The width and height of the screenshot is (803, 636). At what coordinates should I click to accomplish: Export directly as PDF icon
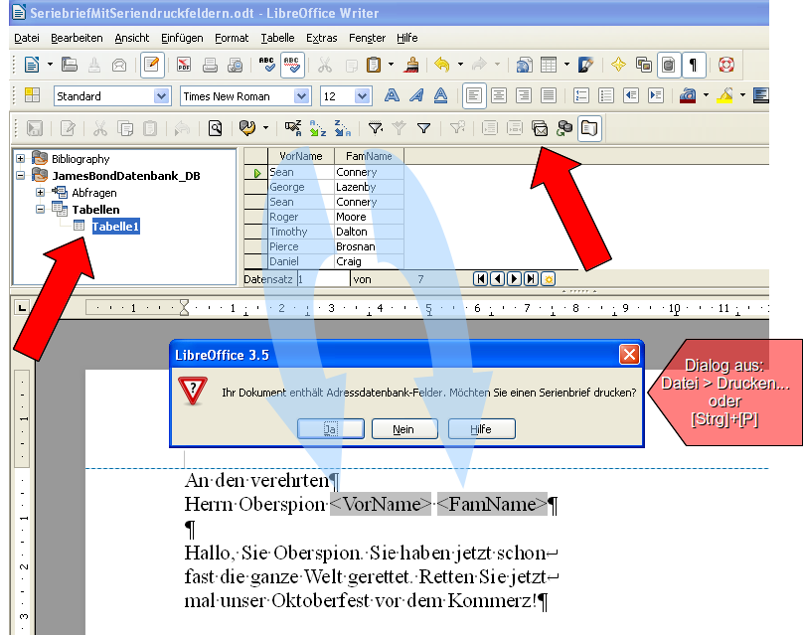(x=183, y=65)
